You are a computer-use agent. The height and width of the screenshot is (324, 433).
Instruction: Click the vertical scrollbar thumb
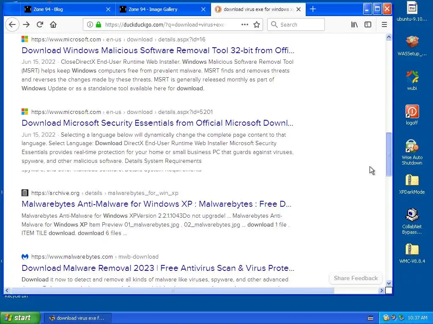click(x=389, y=154)
